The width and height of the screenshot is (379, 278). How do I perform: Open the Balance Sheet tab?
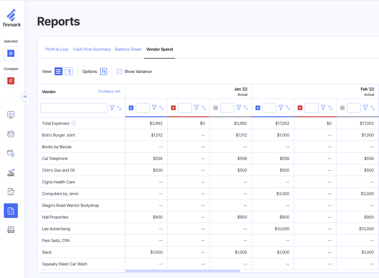(128, 49)
